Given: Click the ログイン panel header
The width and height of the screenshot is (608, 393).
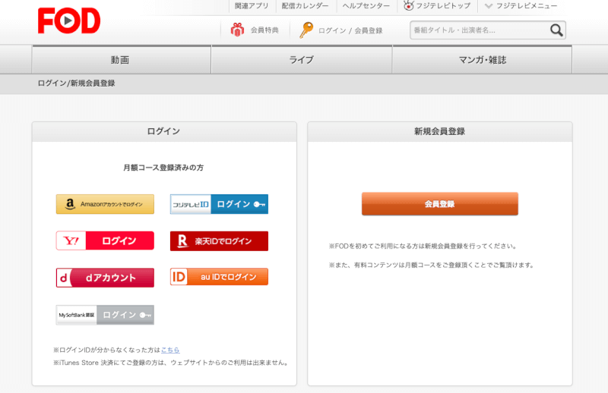Looking at the screenshot, I should pos(164,132).
